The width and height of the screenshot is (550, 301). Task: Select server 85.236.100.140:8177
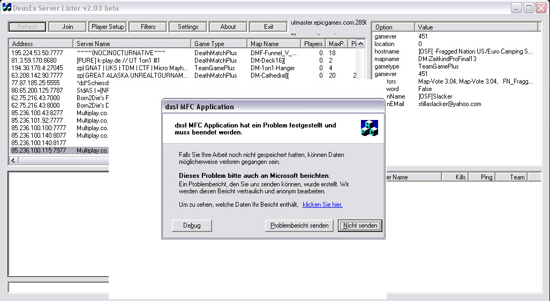pyautogui.click(x=39, y=143)
